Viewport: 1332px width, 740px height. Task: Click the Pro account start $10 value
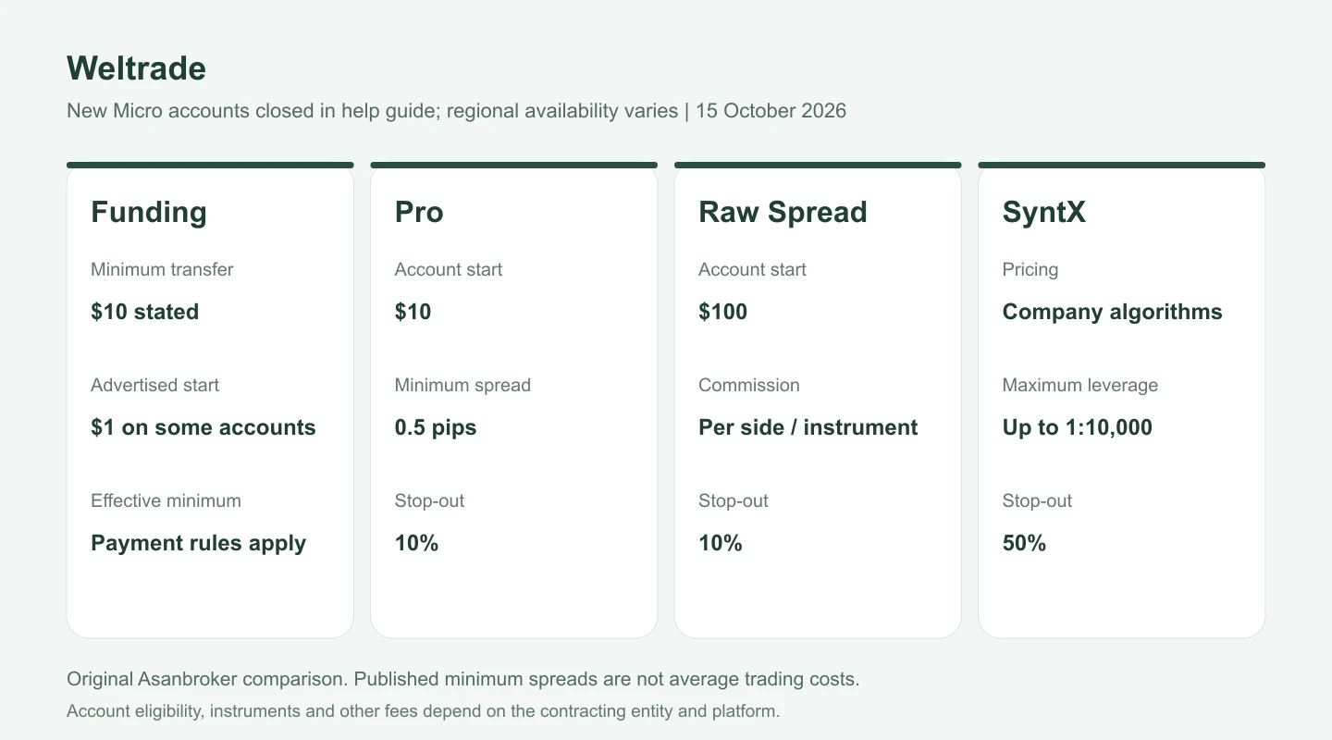413,312
